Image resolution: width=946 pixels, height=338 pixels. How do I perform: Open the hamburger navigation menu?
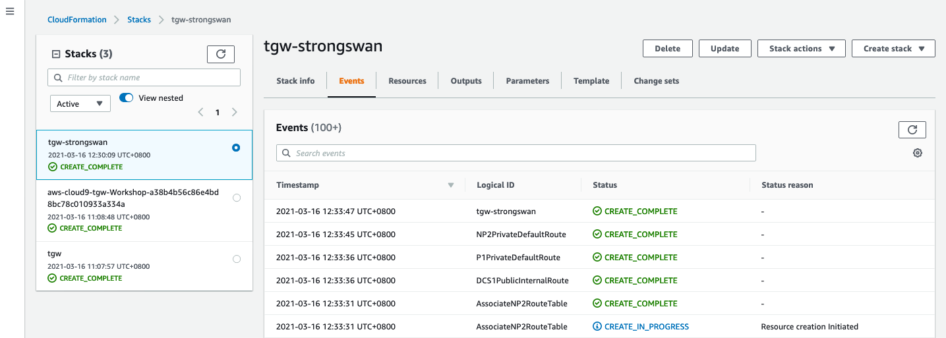10,13
